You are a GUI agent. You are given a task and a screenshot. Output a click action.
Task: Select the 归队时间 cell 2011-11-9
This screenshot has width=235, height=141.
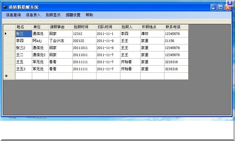[x=108, y=41]
